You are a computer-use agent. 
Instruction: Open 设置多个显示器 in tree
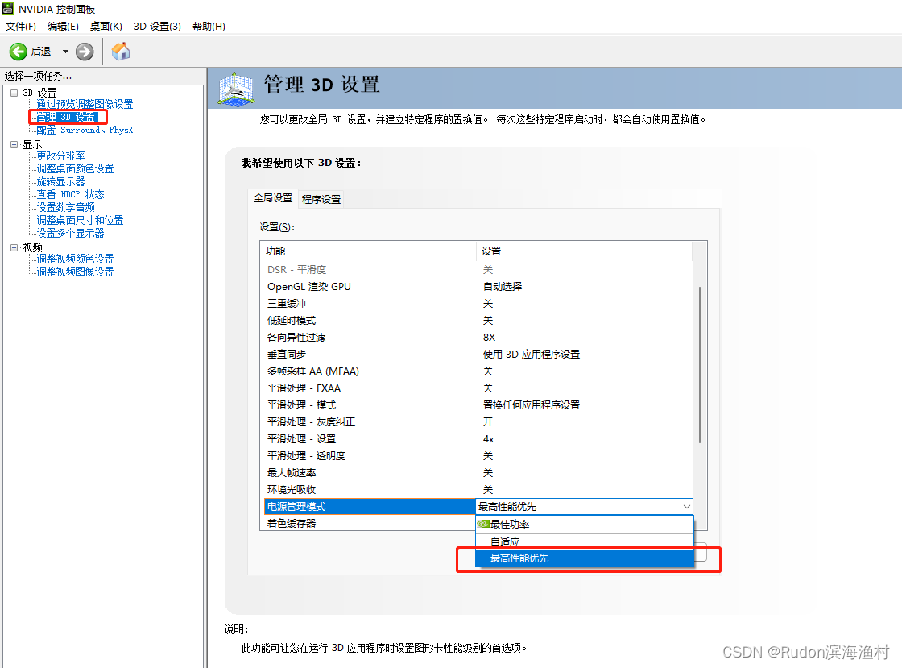click(x=70, y=233)
